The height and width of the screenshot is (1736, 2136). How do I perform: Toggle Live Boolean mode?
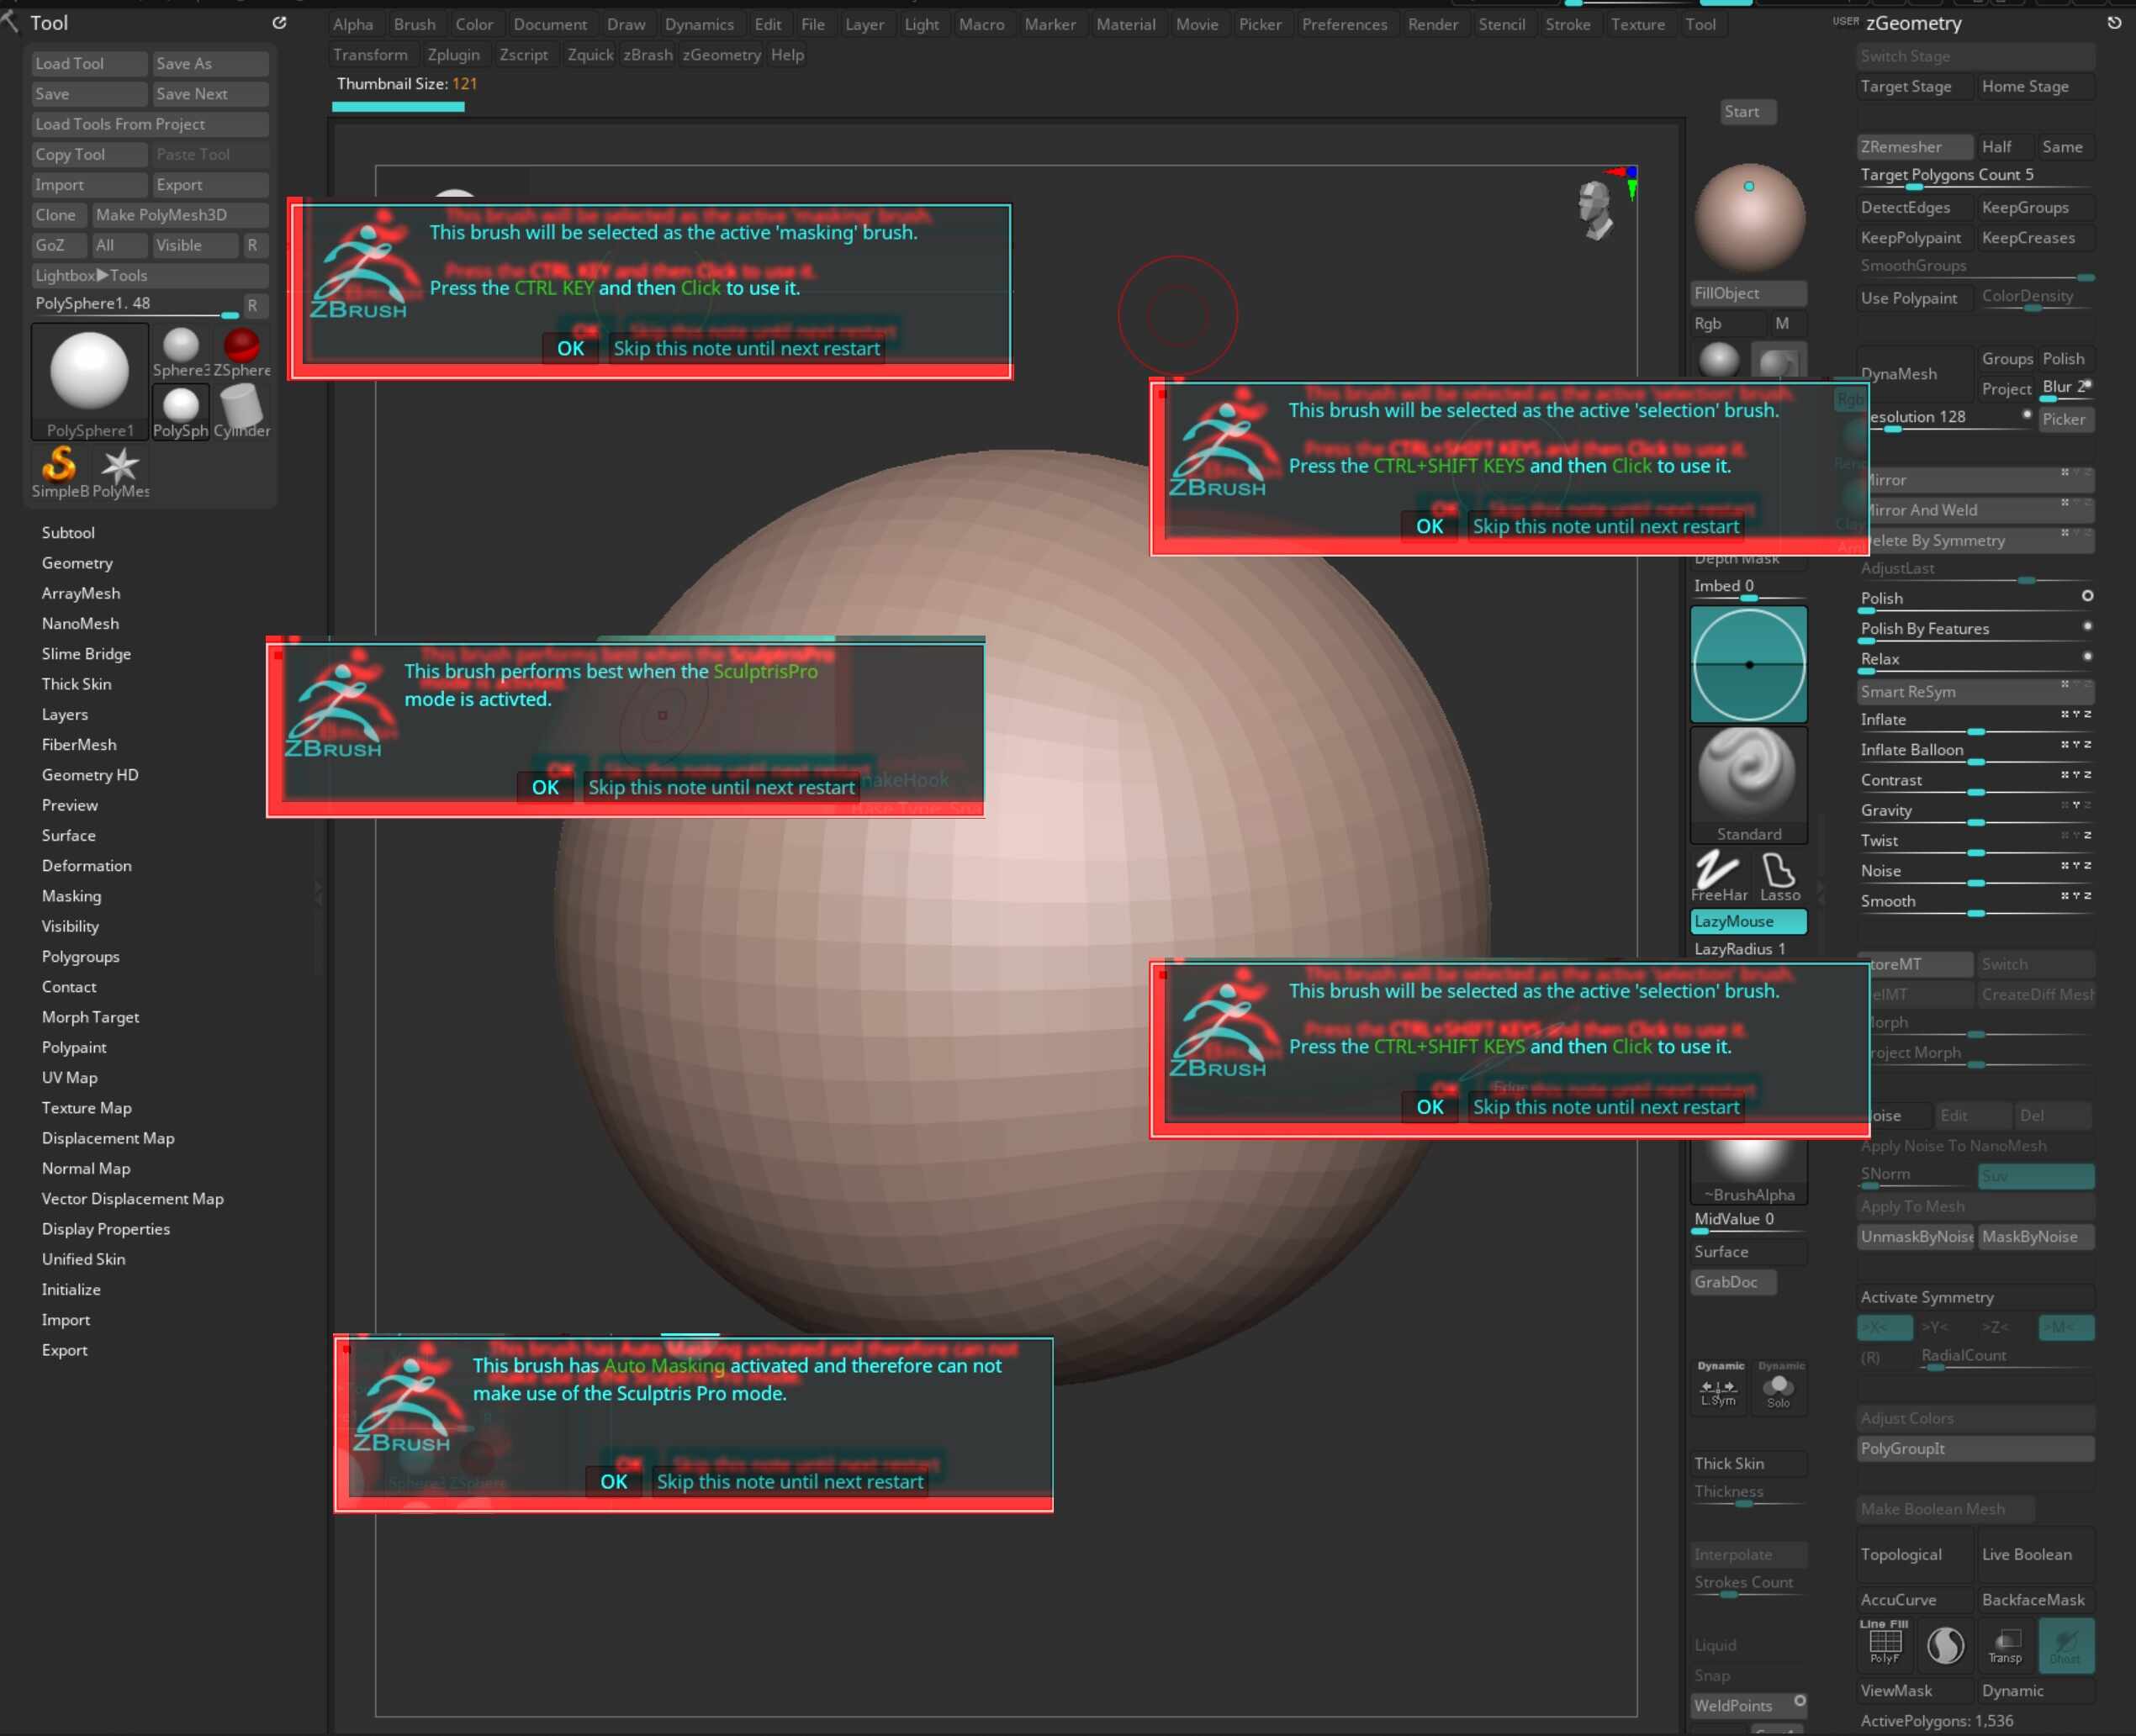[x=2027, y=1554]
